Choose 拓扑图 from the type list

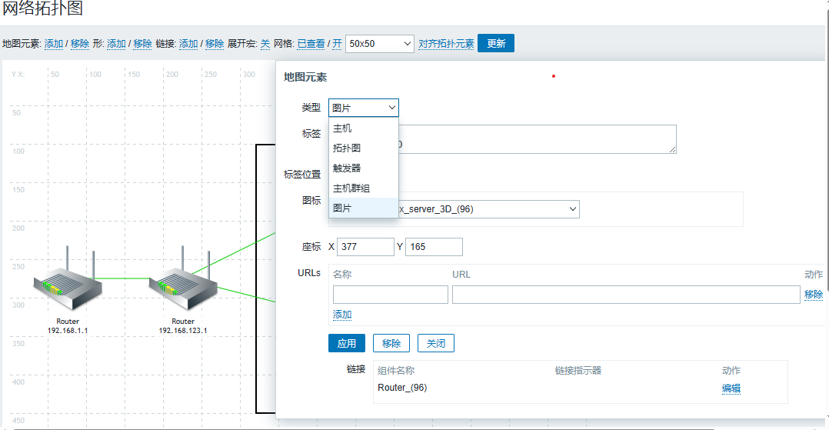tap(347, 148)
